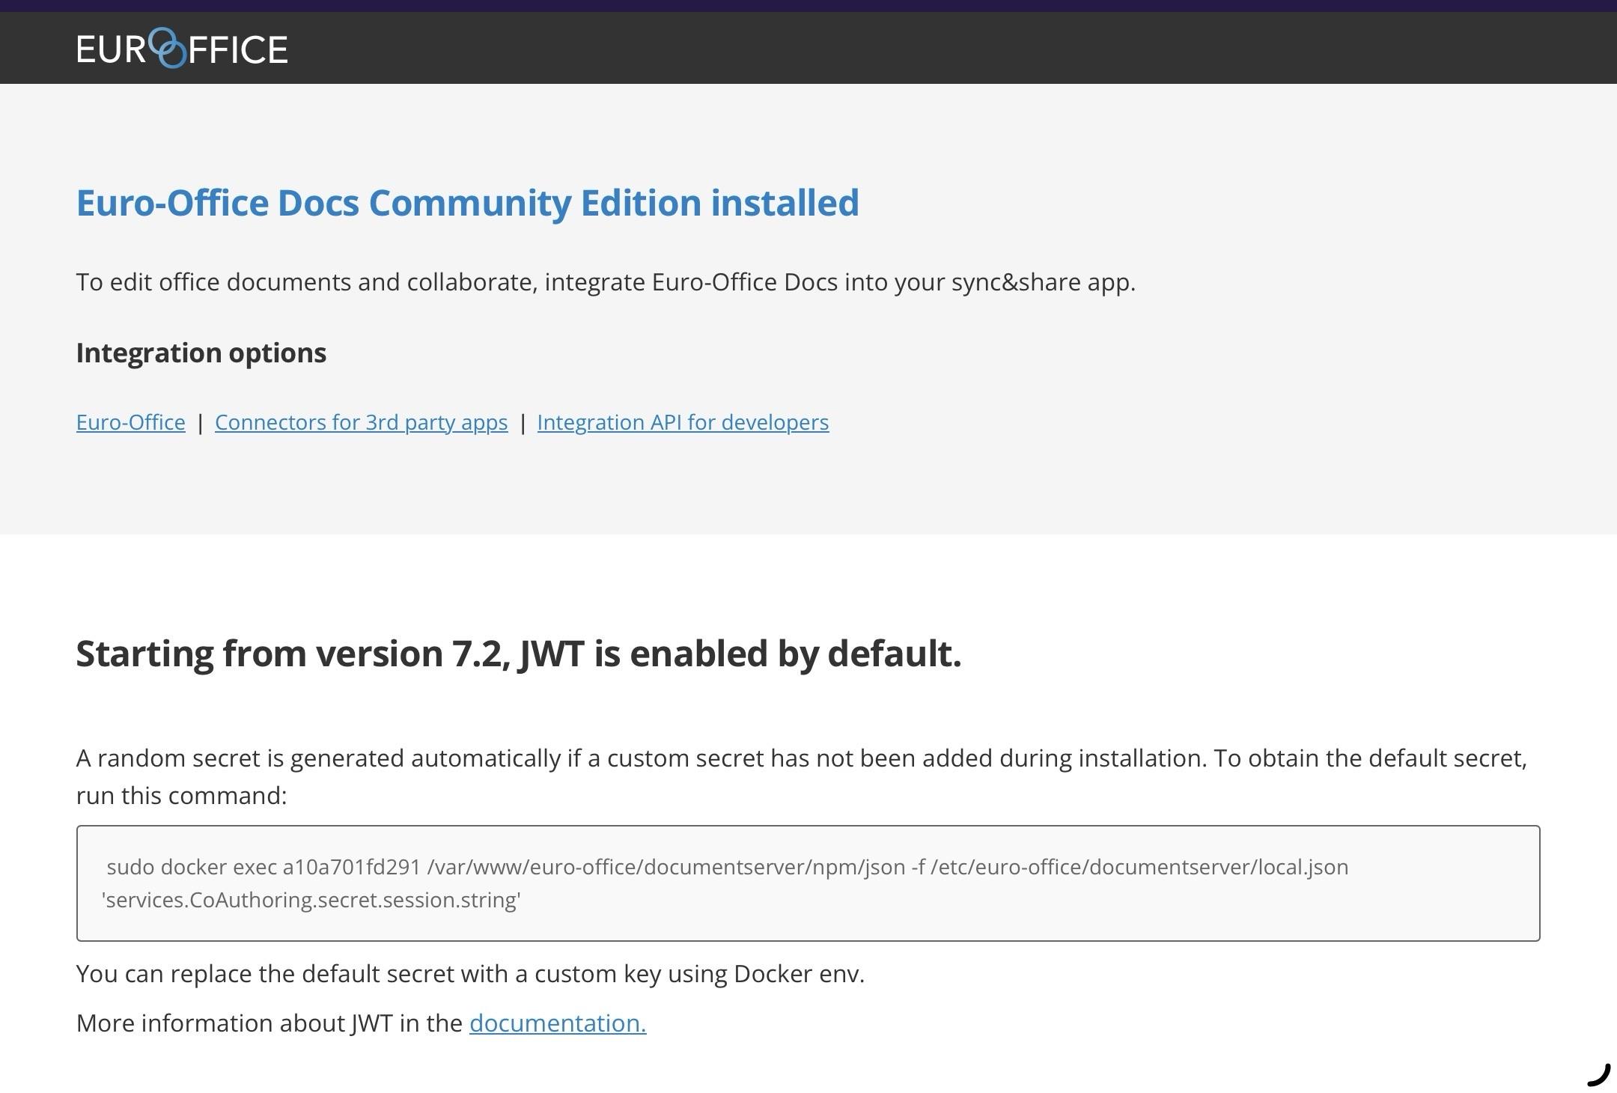Viewport: 1617px width, 1093px height.
Task: Click the 'Euro-Office Docs Community Edition installed' heading
Action: [x=468, y=203]
